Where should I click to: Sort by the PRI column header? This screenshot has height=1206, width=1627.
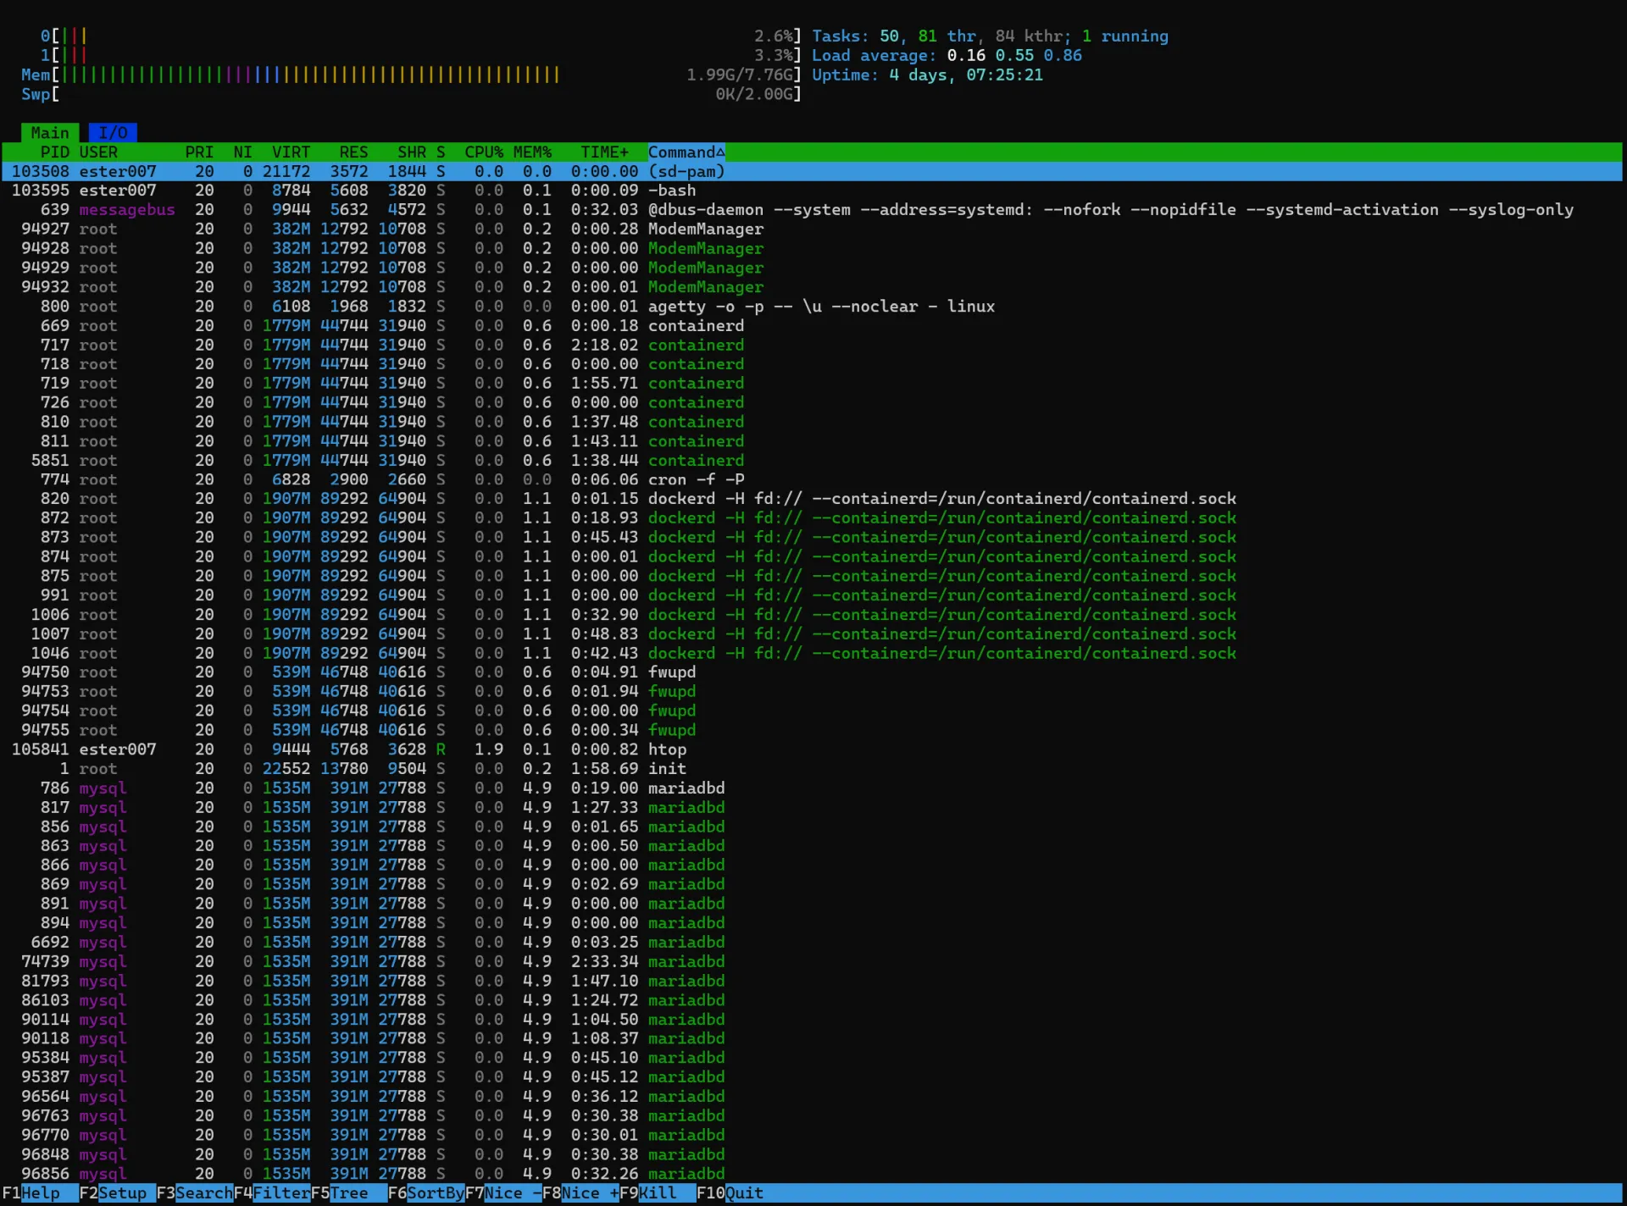point(199,152)
